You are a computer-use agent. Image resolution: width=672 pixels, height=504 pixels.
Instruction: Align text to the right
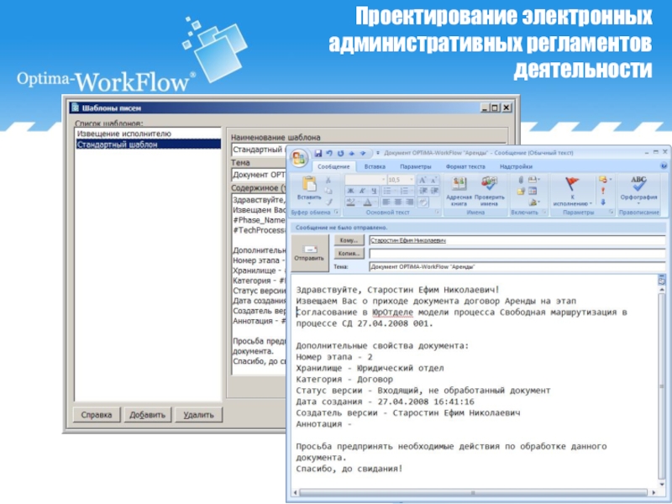tap(409, 202)
